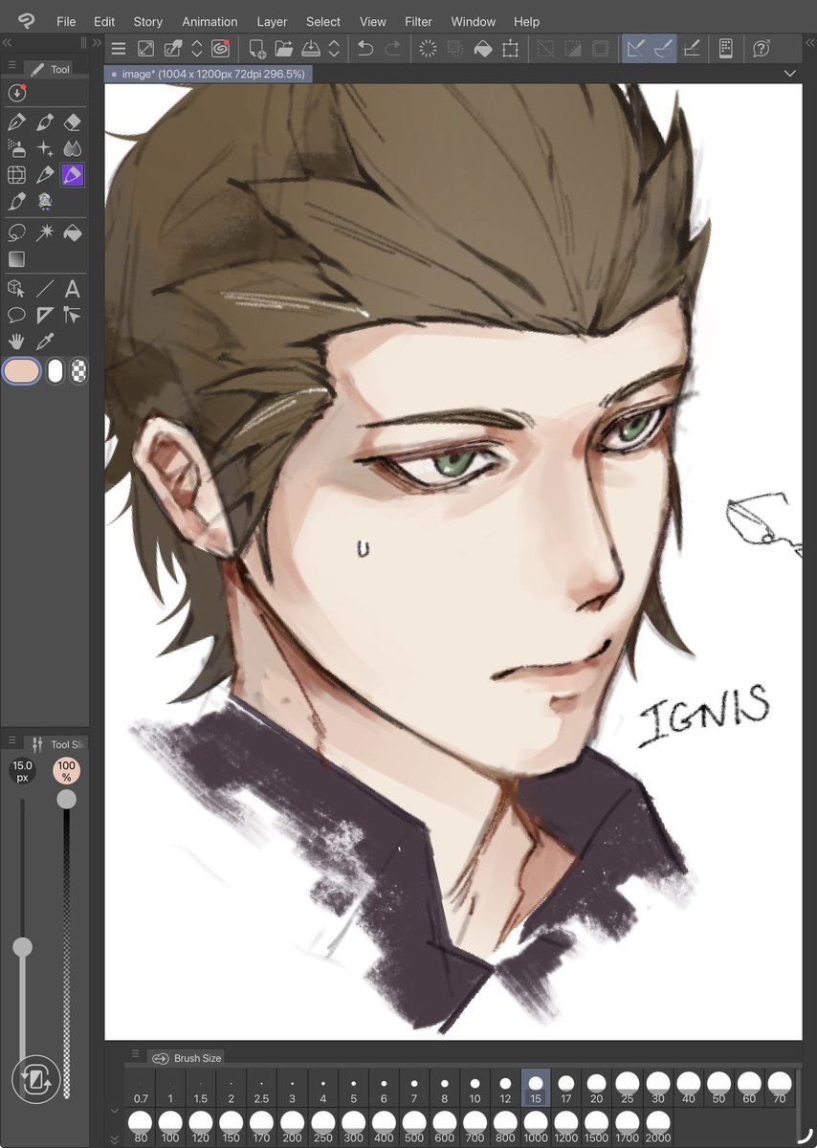Click the Fill icon in command bar

(483, 49)
